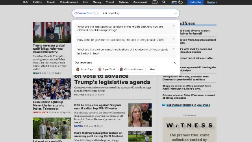
Task: Go to the Politics section
Action: (38, 2)
